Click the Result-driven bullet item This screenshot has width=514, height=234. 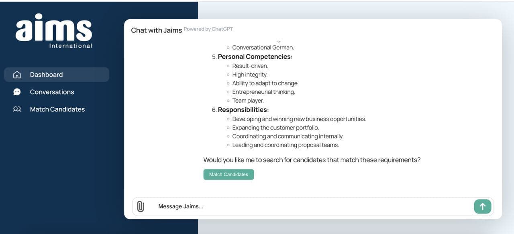[x=250, y=66]
